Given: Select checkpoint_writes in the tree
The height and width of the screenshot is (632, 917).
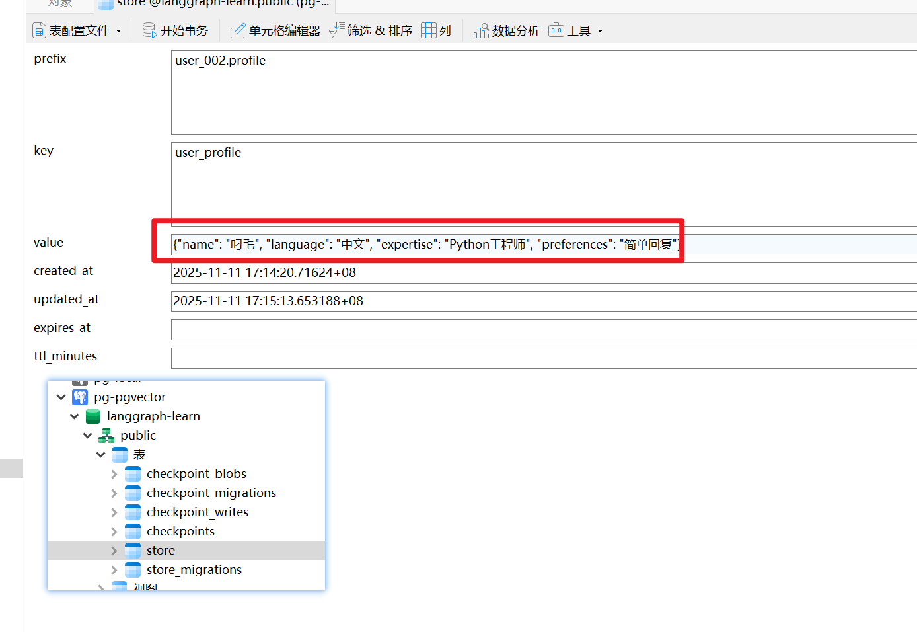Looking at the screenshot, I should 198,512.
